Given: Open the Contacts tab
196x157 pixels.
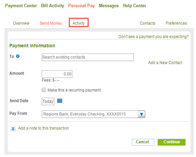Looking at the screenshot, I should click(147, 23).
